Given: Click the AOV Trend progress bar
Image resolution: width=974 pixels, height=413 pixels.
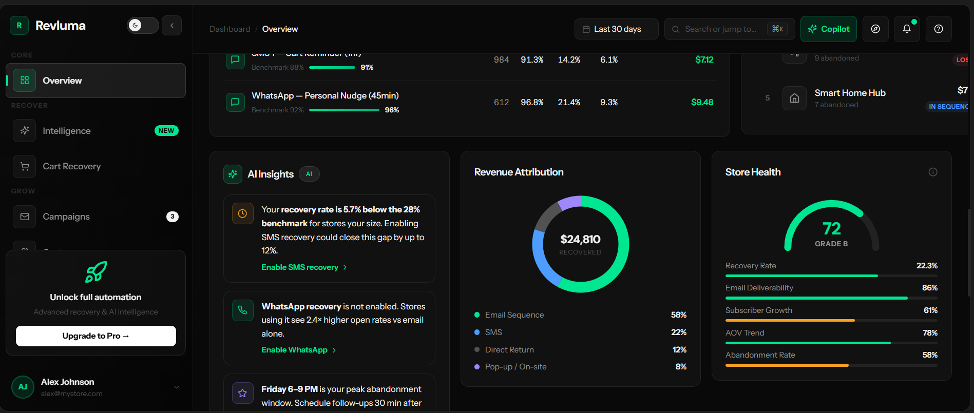Looking at the screenshot, I should point(831,343).
